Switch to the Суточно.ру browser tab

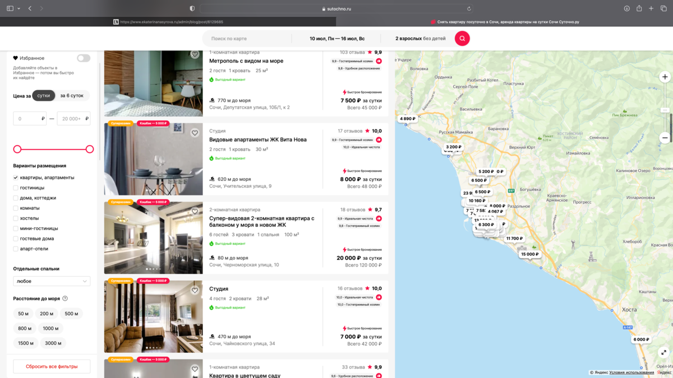pos(505,22)
